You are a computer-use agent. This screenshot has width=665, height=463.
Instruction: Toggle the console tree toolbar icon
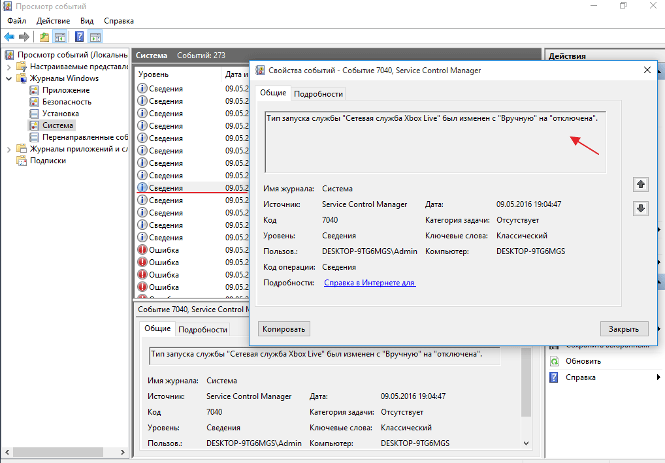click(x=59, y=37)
